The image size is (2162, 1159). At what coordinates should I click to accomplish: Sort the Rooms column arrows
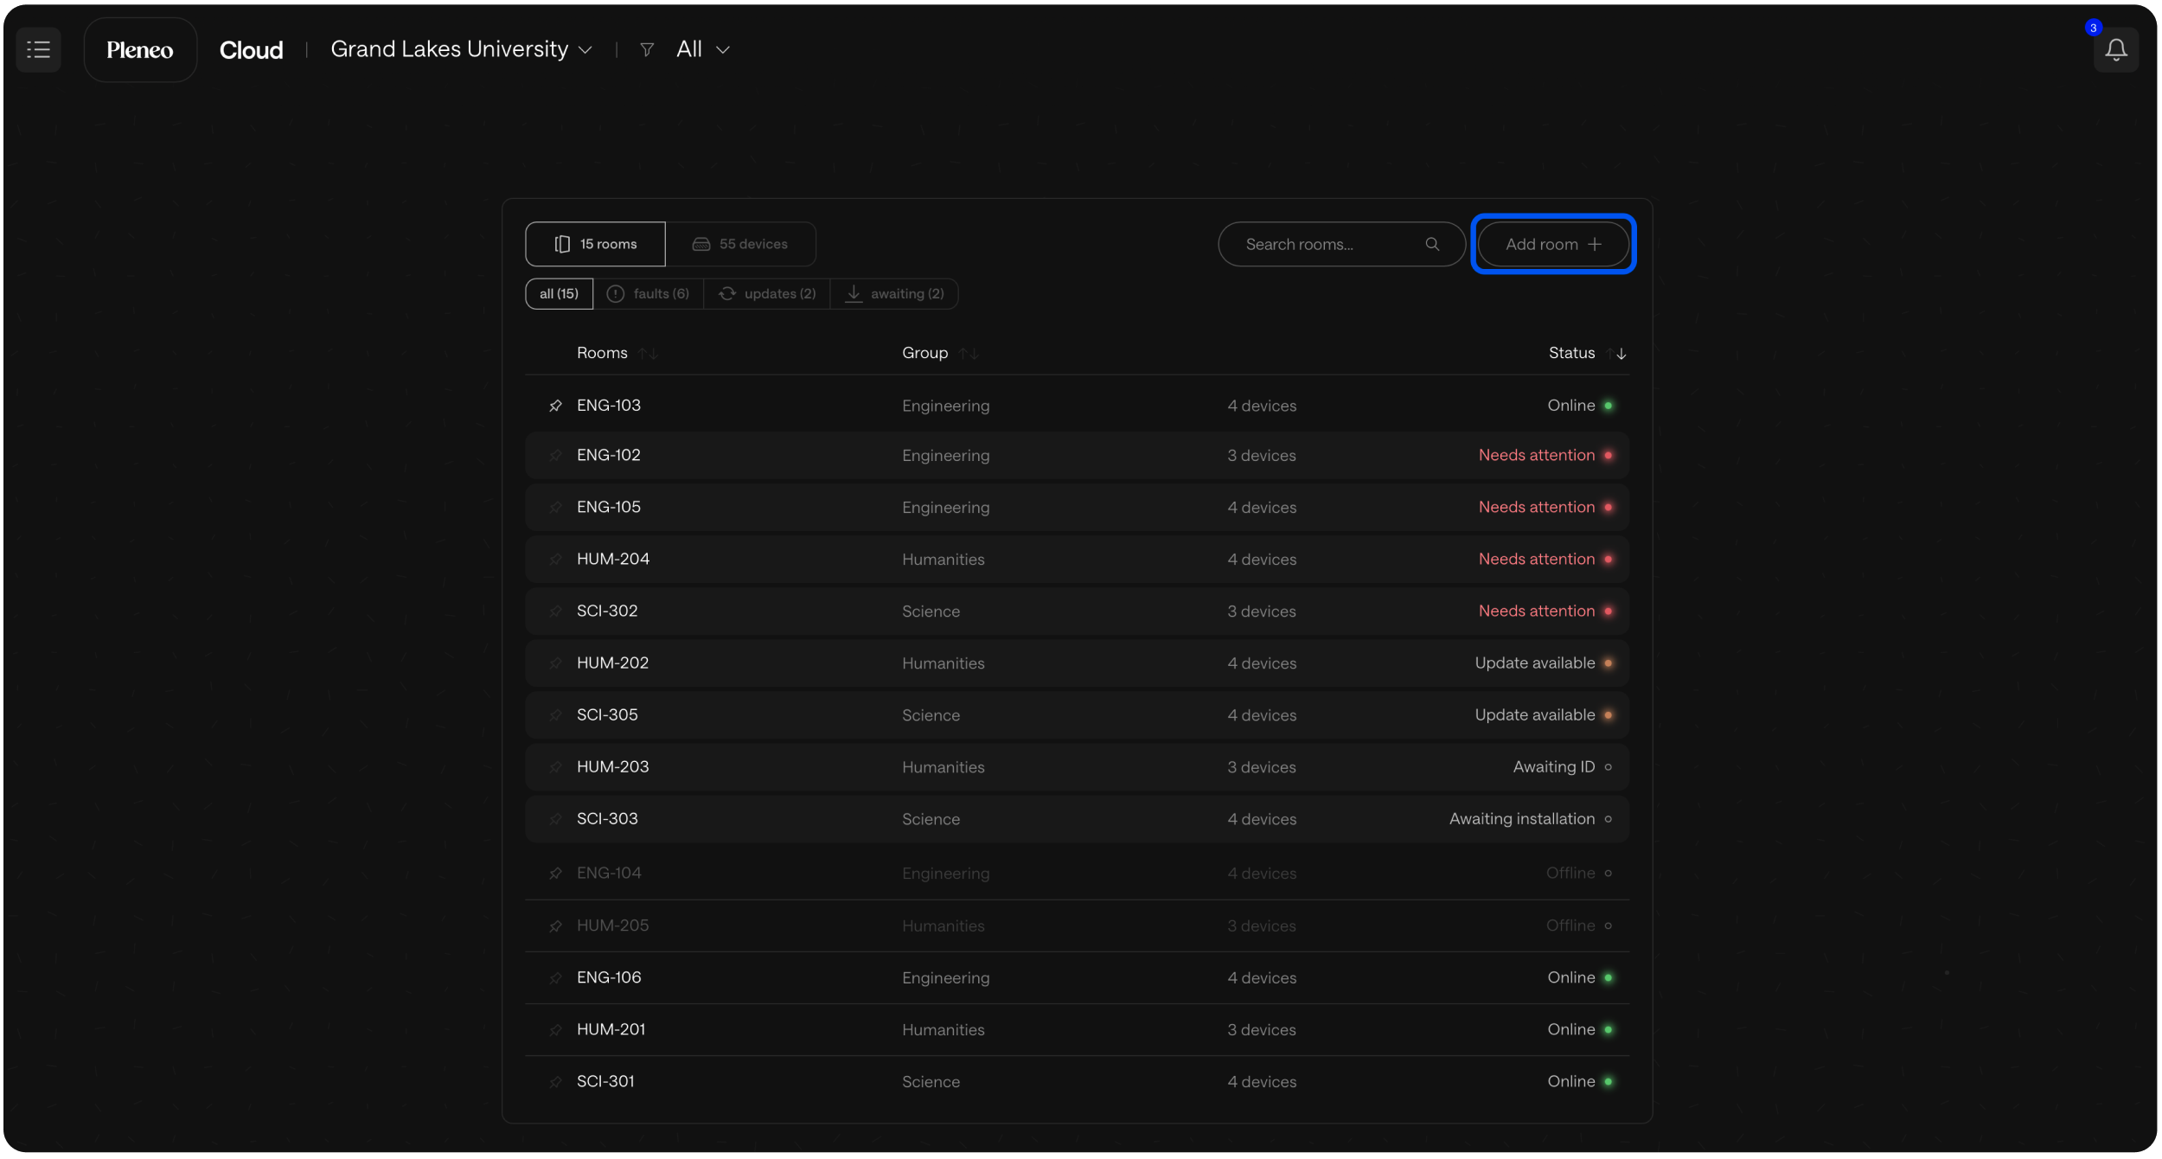pos(649,354)
